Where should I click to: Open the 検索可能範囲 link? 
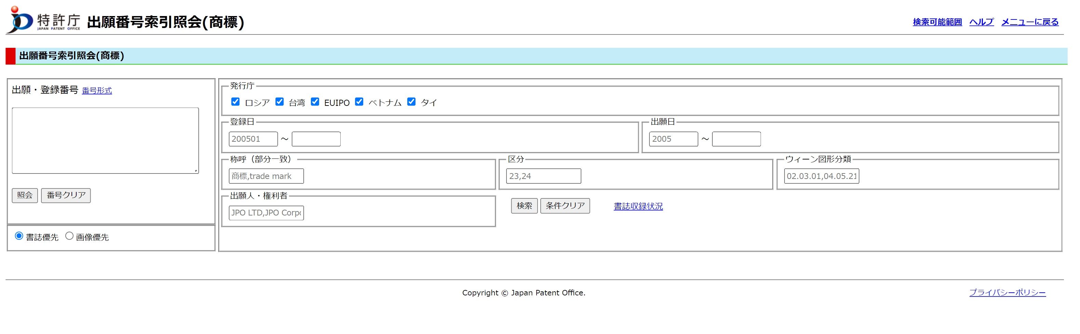coord(937,22)
